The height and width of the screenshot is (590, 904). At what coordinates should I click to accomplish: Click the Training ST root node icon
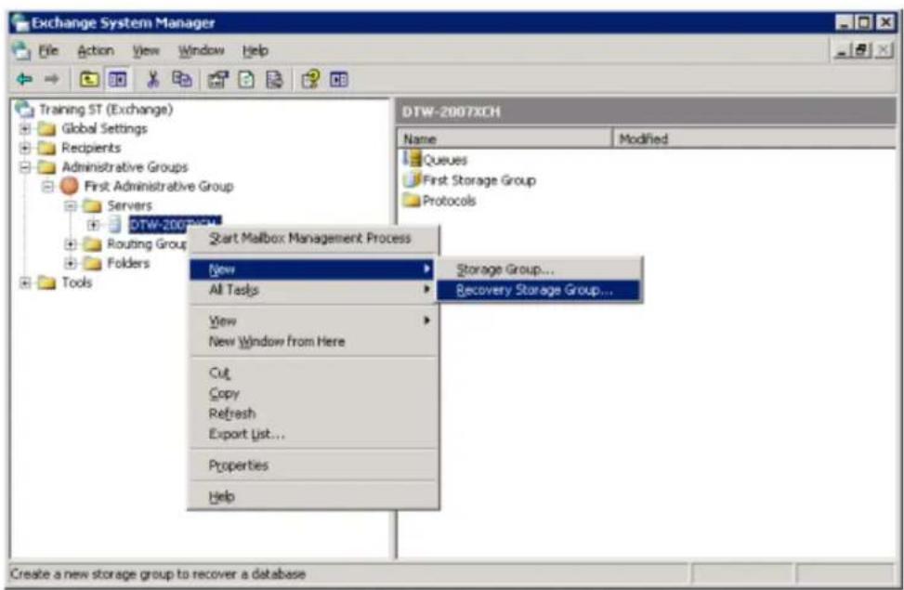[x=24, y=109]
